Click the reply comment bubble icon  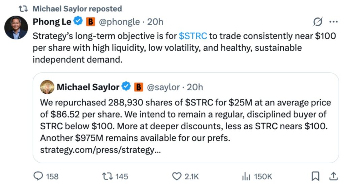click(38, 176)
